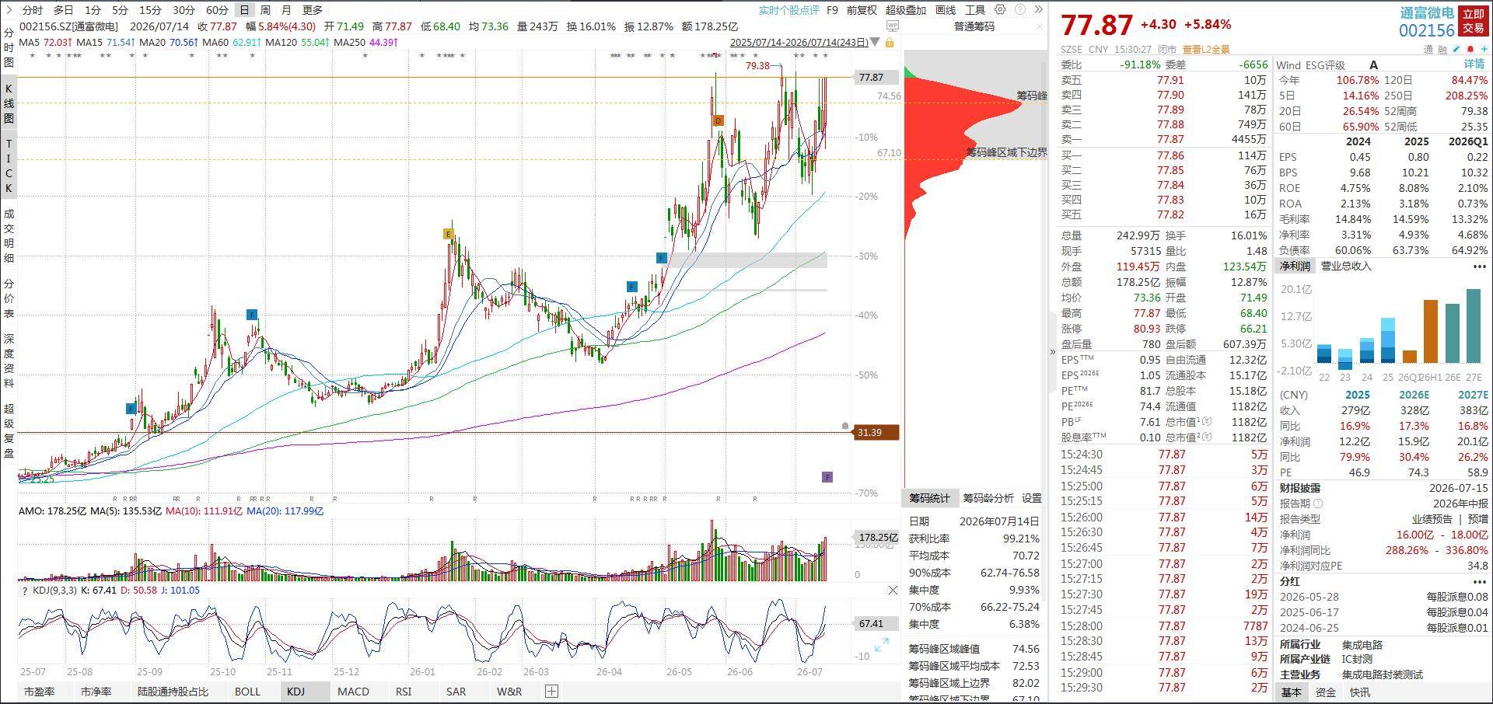The image size is (1493, 704).
Task: Open the date range dropdown triangle
Action: [x=876, y=42]
